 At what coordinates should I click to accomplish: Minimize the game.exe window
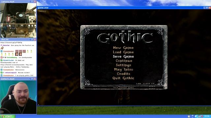pos(205,8)
